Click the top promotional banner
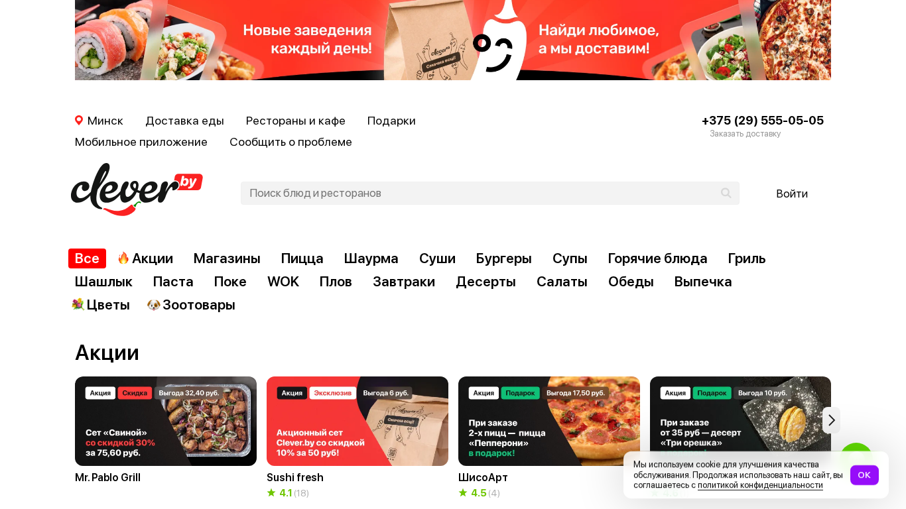 click(x=453, y=40)
